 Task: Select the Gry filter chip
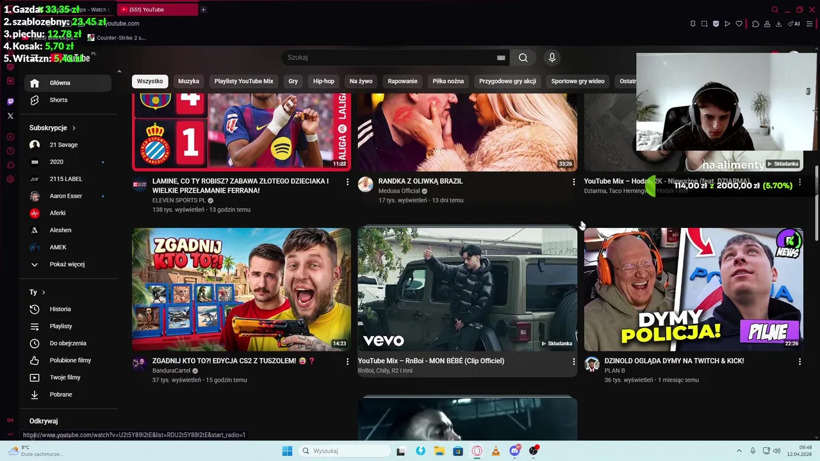pyautogui.click(x=293, y=81)
